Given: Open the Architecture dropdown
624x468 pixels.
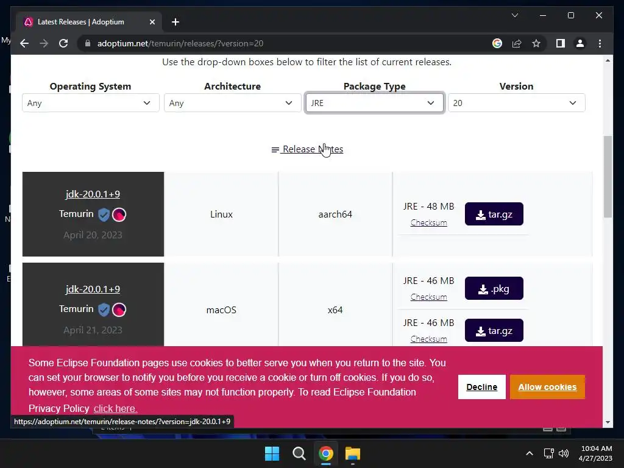Looking at the screenshot, I should 232,102.
